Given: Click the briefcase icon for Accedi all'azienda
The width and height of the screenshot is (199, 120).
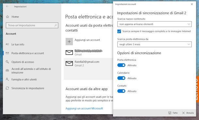Looking at the screenshot, I should tap(8, 70).
